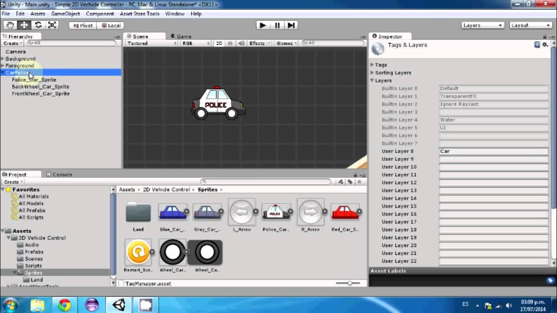Click Search by Type icon in Project
This screenshot has width=557, height=313.
point(341,182)
